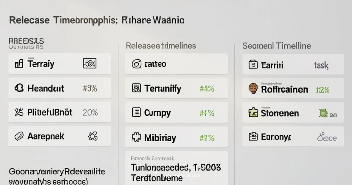Viewport: 352px width, 185px height.
Task: Click the 20% value on PlitiefulBnot
Action: click(90, 112)
